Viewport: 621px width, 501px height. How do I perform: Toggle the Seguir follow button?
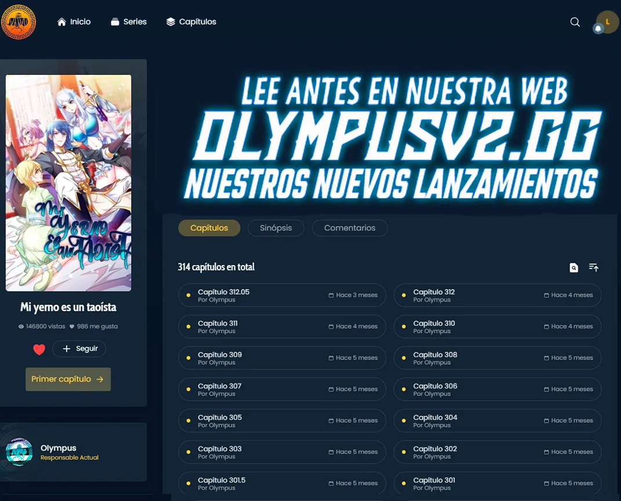click(79, 348)
